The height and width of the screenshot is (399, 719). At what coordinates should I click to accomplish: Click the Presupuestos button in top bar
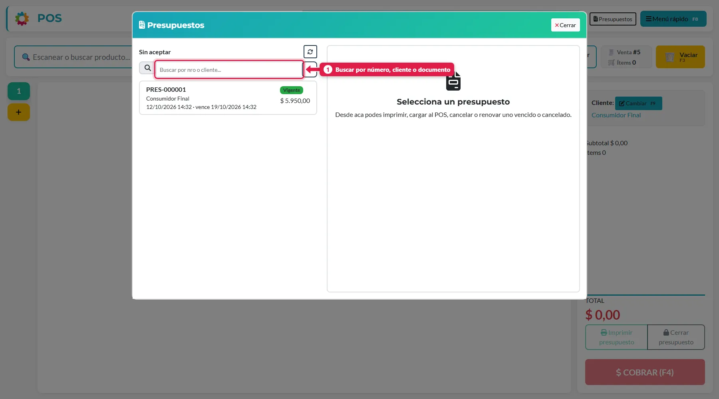coord(613,19)
